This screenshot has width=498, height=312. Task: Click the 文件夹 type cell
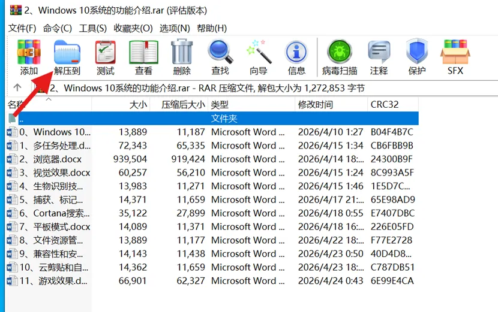click(x=224, y=119)
